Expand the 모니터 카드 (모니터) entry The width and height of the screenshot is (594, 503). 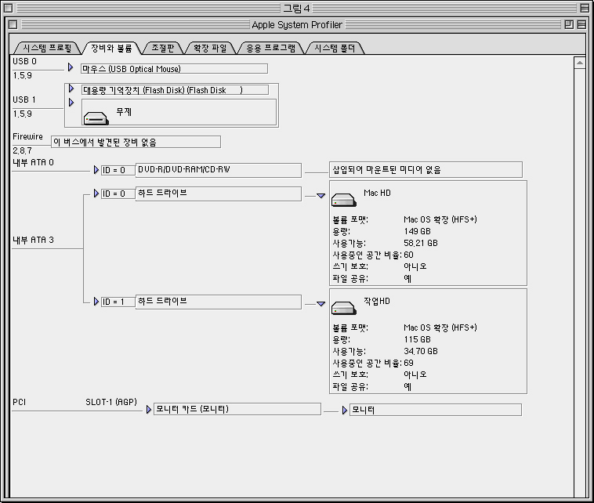click(x=149, y=408)
